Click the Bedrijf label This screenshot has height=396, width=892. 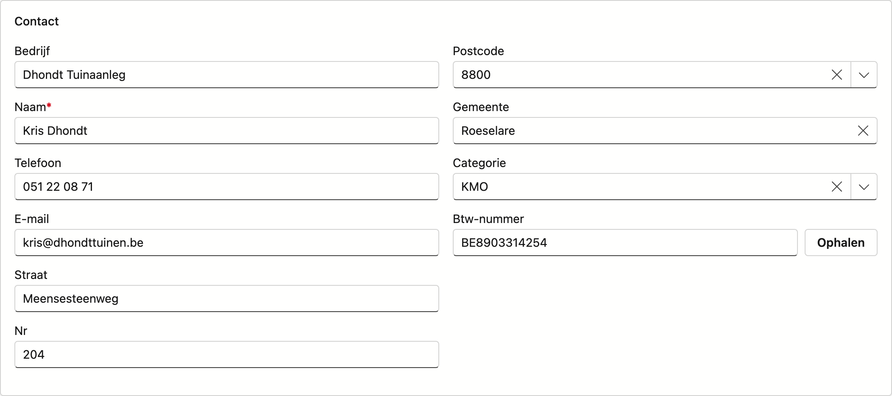pos(32,51)
